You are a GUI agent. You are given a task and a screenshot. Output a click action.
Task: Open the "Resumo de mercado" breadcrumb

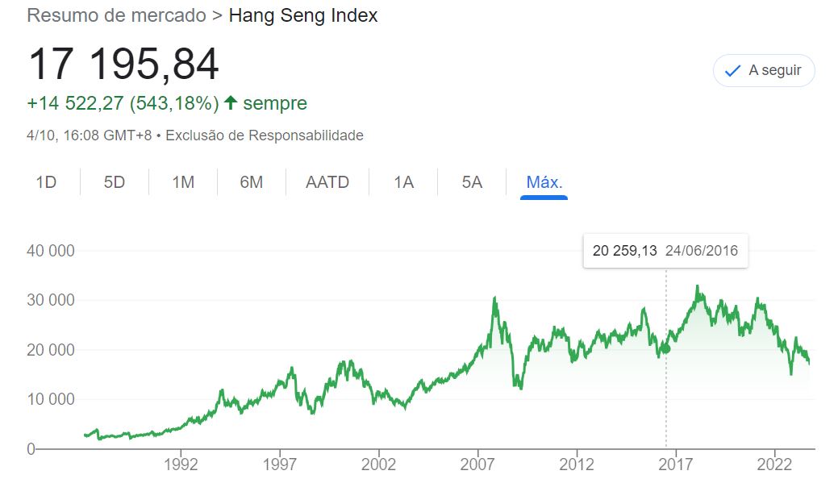point(116,15)
